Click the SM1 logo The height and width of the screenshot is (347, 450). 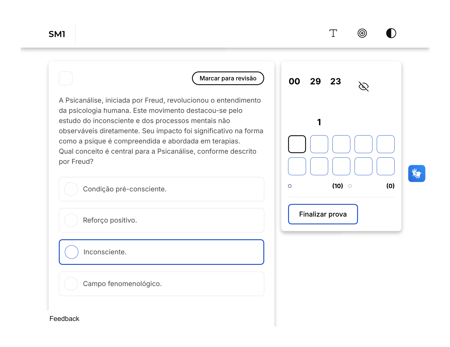[57, 34]
